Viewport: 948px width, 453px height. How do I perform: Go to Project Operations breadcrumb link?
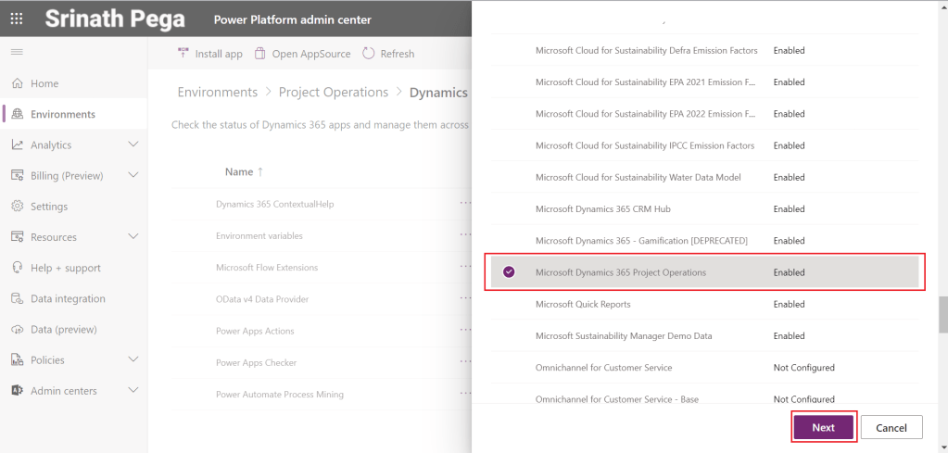(x=333, y=93)
